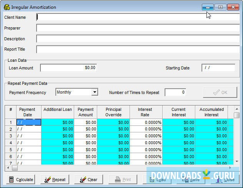Image resolution: width=243 pixels, height=188 pixels.
Task: Click the Interest Rate cell in row 1
Action: (x=146, y=122)
